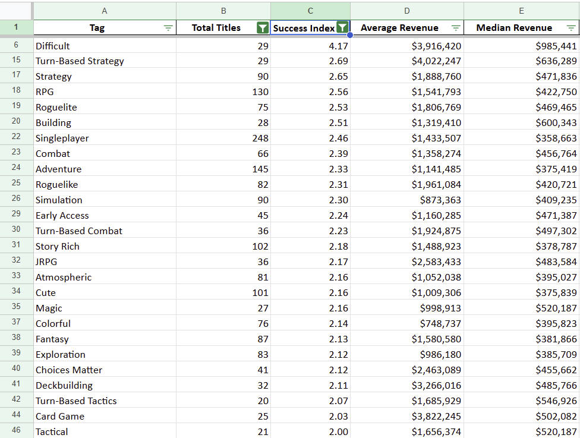The height and width of the screenshot is (438, 580).
Task: Select the Cute tag cell
Action: pyautogui.click(x=105, y=292)
